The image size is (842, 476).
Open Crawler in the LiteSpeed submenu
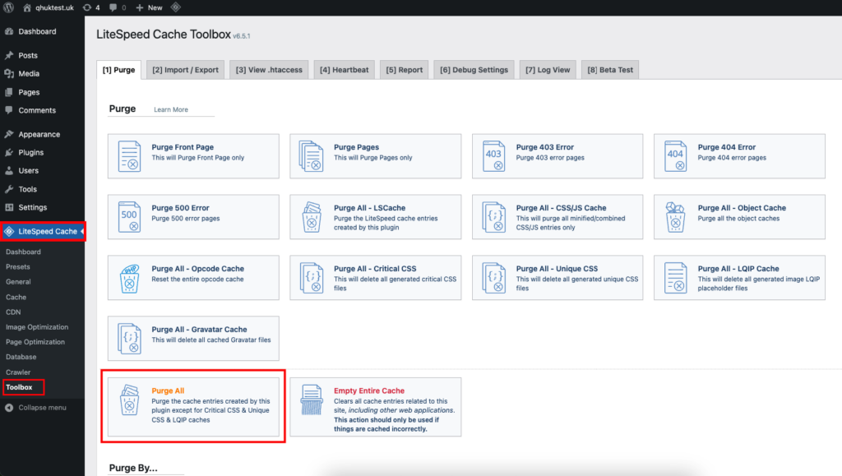(18, 372)
